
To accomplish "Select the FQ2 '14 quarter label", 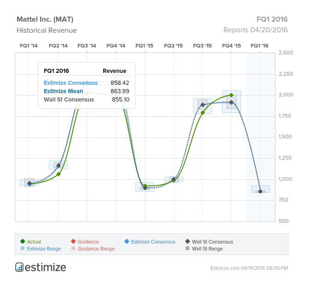I will point(58,46).
